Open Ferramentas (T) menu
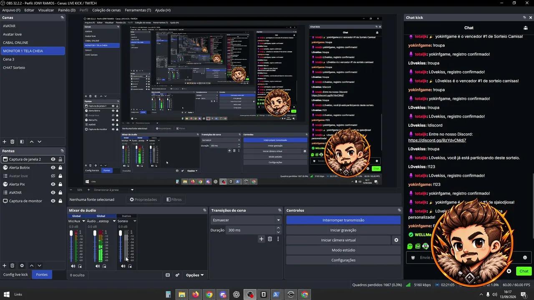534x300 pixels. click(x=138, y=10)
